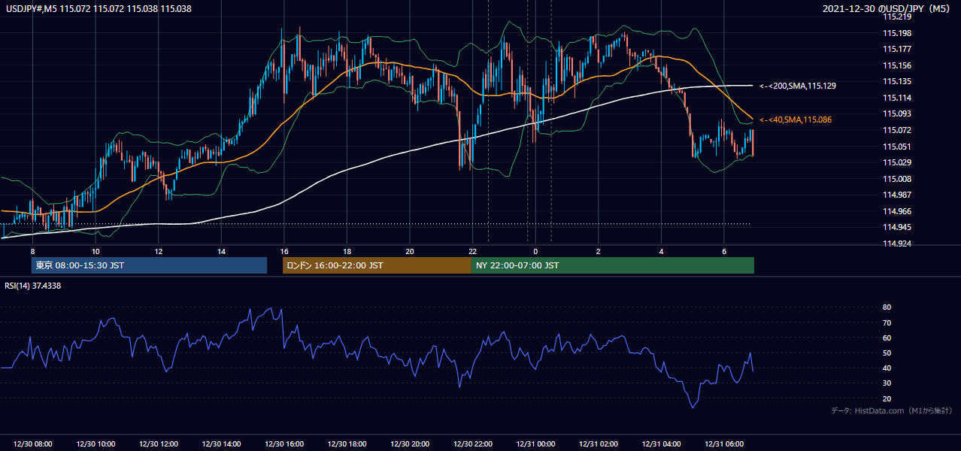Click the 114.987 price axis label
The height and width of the screenshot is (451, 961).
coord(896,195)
